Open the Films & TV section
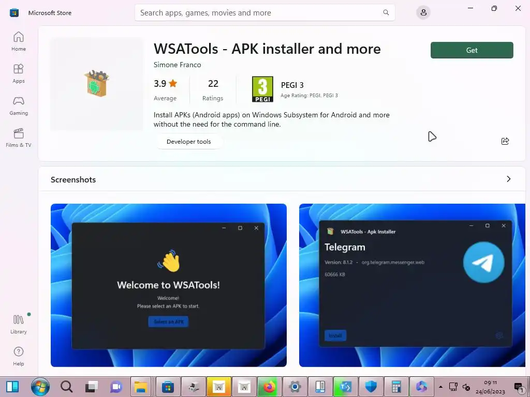 [x=19, y=138]
